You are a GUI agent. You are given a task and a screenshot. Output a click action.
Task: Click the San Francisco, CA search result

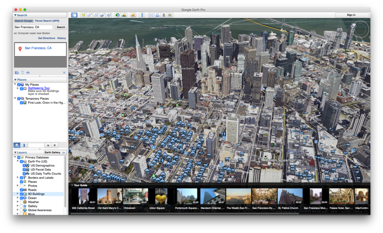pos(38,48)
